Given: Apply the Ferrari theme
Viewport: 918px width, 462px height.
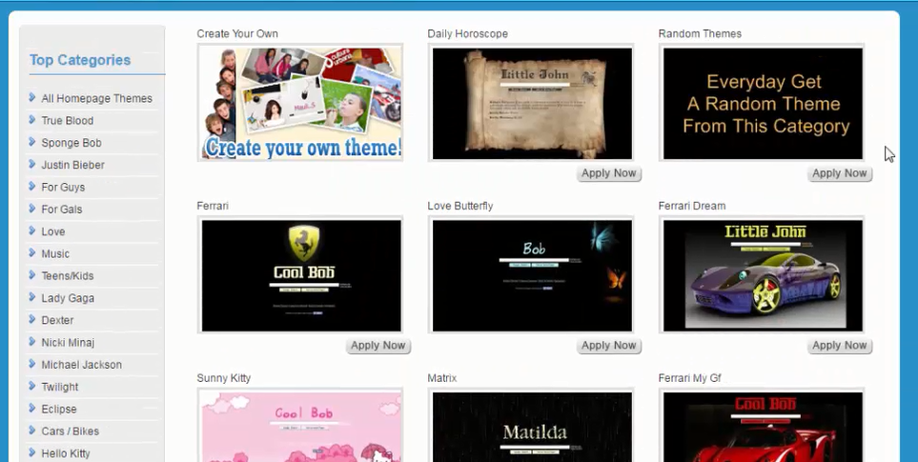Looking at the screenshot, I should pos(378,346).
